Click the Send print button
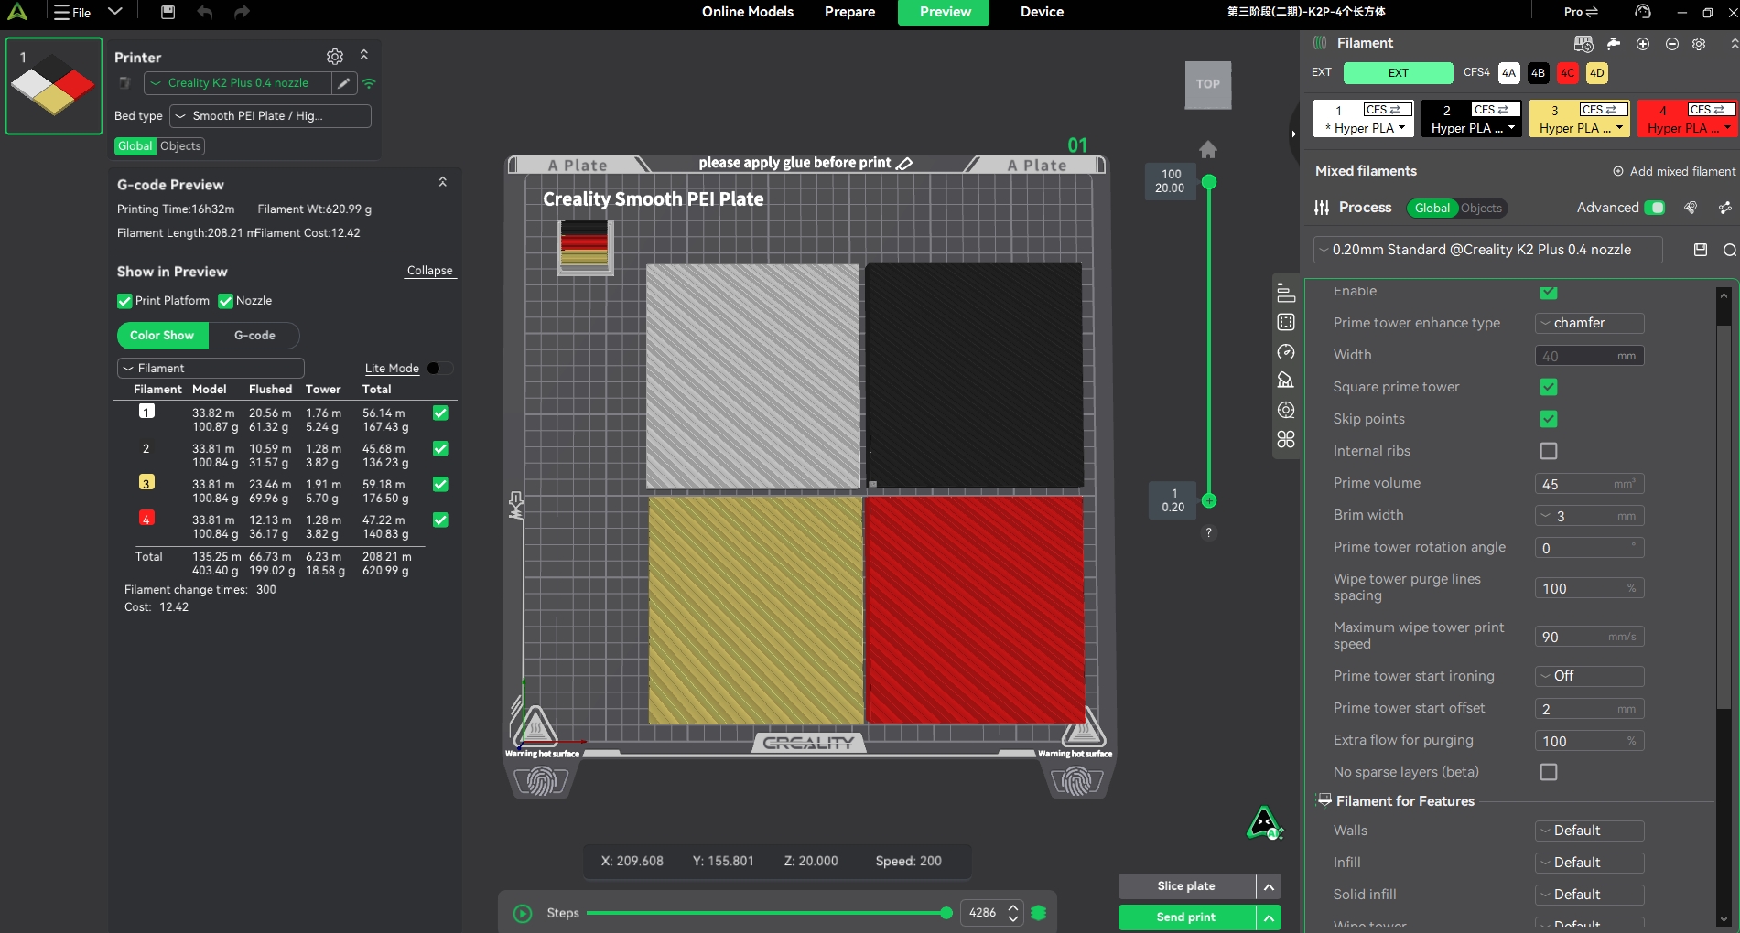 (x=1186, y=917)
